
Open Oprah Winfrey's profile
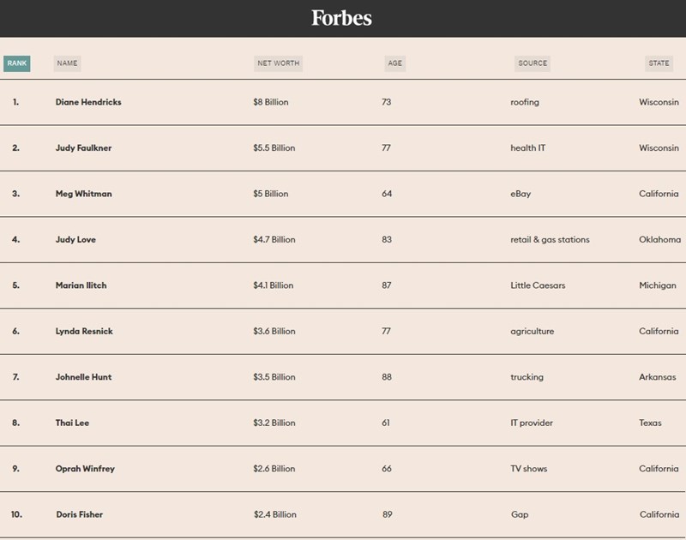pyautogui.click(x=85, y=469)
